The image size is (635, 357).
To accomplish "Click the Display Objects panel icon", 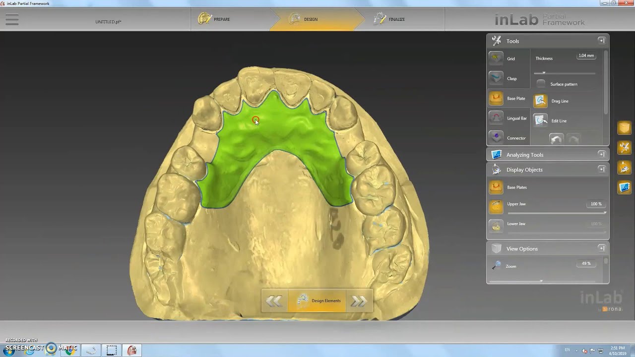I will point(496,170).
